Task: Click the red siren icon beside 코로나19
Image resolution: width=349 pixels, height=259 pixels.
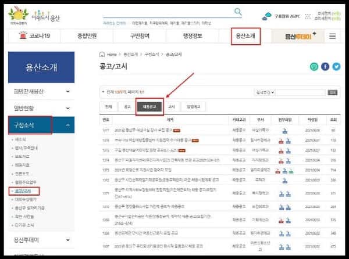Action: (x=23, y=35)
